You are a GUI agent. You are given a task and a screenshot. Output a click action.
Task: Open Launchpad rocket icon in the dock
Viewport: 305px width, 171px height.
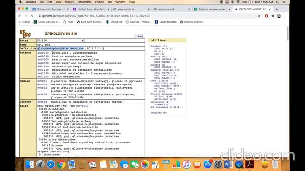click(40, 164)
